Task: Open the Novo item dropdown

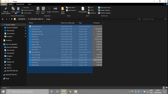Action: coord(71,8)
